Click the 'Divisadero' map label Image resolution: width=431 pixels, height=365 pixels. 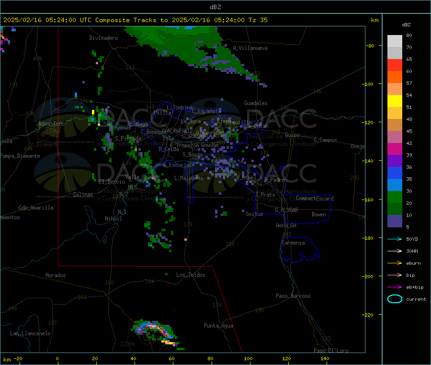(x=103, y=38)
